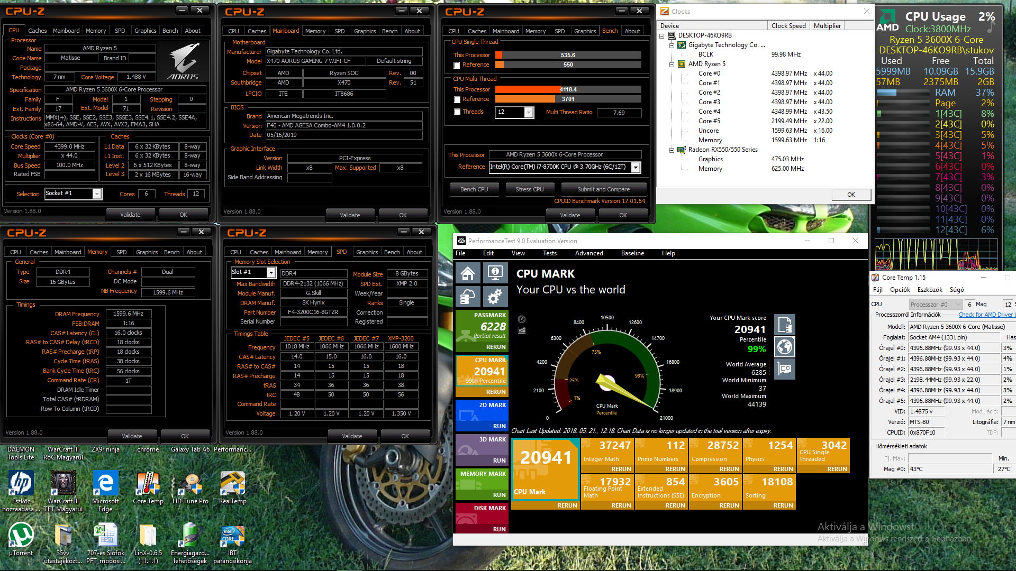Click the Check for AMD Driver link
This screenshot has width=1016, height=571.
pos(986,315)
